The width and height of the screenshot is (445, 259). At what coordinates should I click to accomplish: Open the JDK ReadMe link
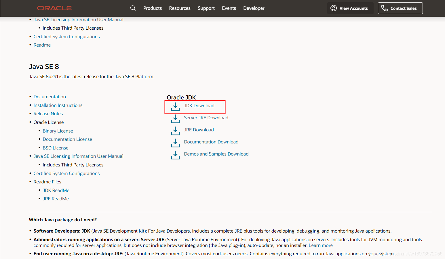pyautogui.click(x=56, y=190)
